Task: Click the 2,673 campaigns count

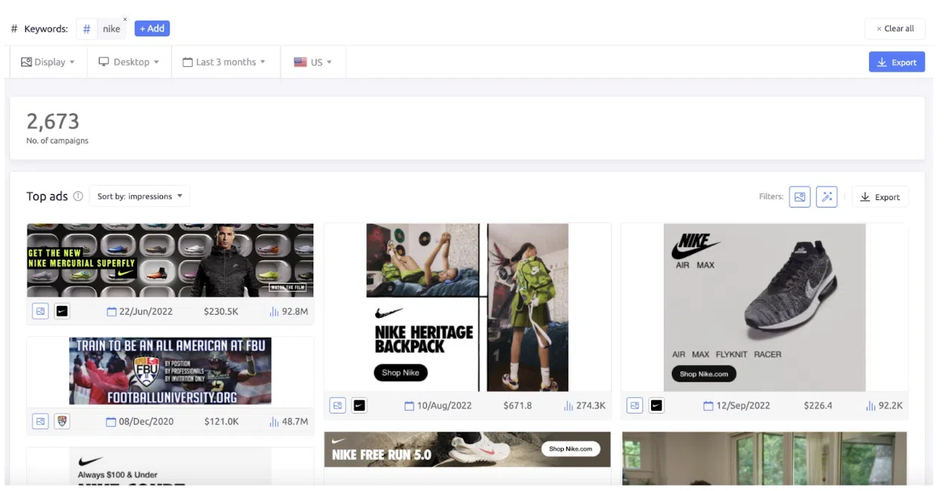Action: pos(53,121)
